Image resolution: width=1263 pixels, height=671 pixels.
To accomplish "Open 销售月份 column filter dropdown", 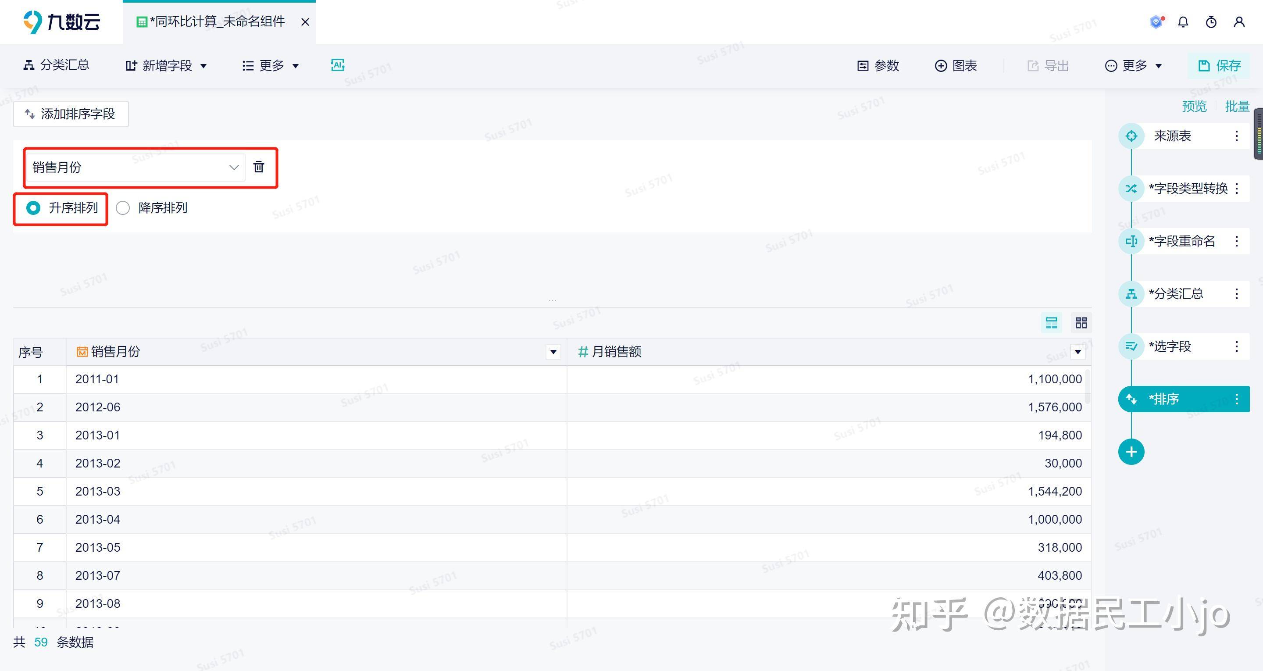I will [x=553, y=352].
